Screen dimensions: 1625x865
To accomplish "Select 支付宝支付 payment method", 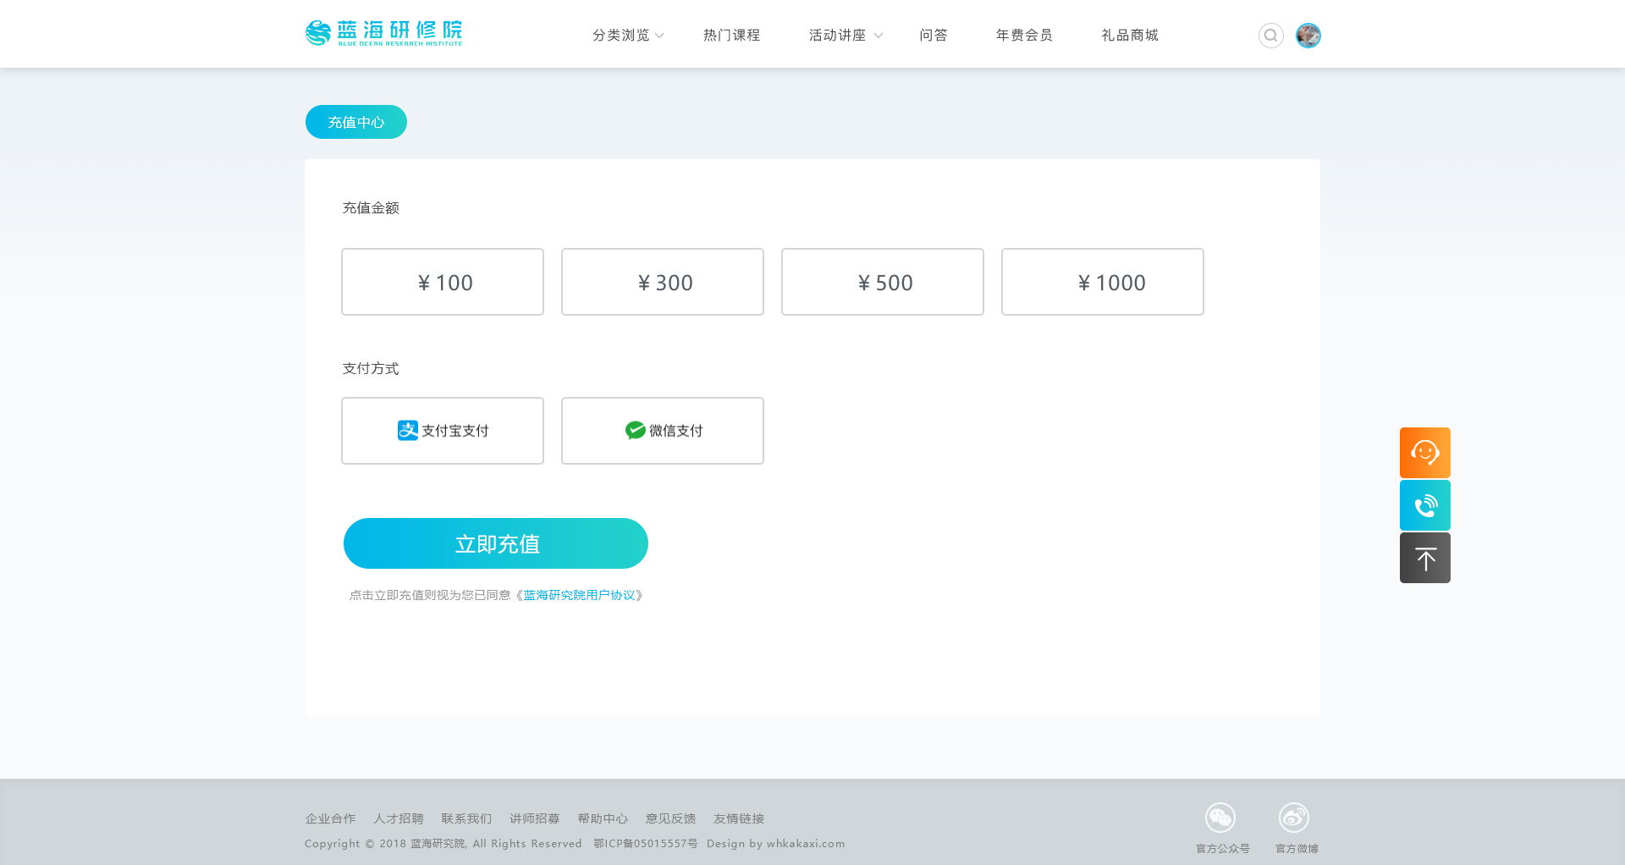I will click(443, 431).
